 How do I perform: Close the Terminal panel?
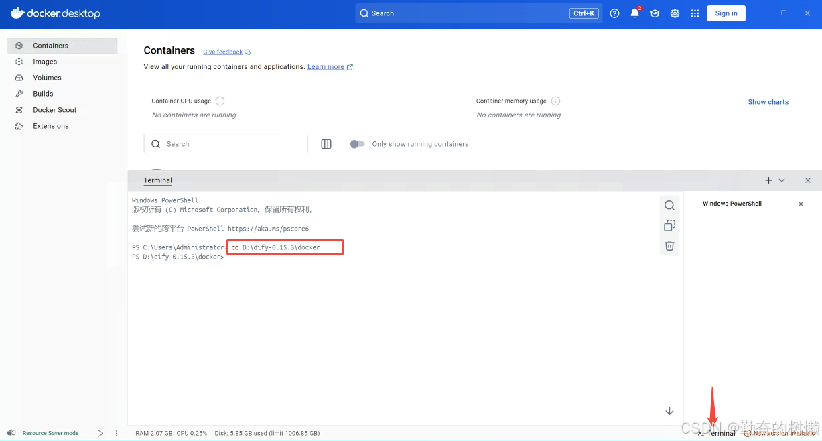coord(808,180)
